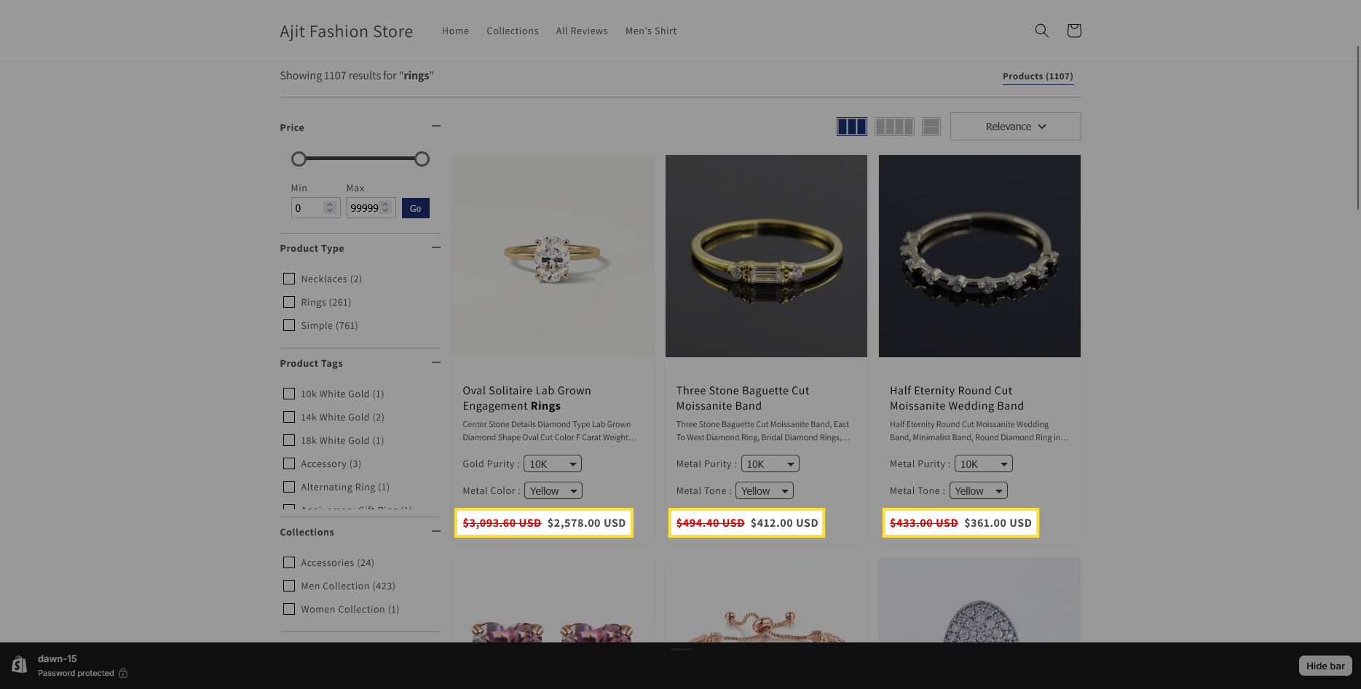Check the Rings (261) product type
The width and height of the screenshot is (1361, 689).
click(x=289, y=302)
